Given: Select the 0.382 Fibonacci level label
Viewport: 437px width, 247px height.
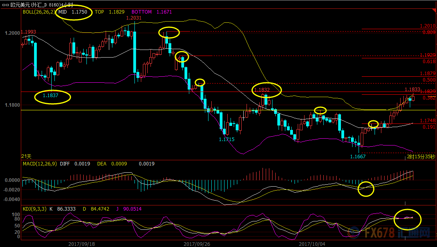Looking at the screenshot, I should (x=429, y=98).
